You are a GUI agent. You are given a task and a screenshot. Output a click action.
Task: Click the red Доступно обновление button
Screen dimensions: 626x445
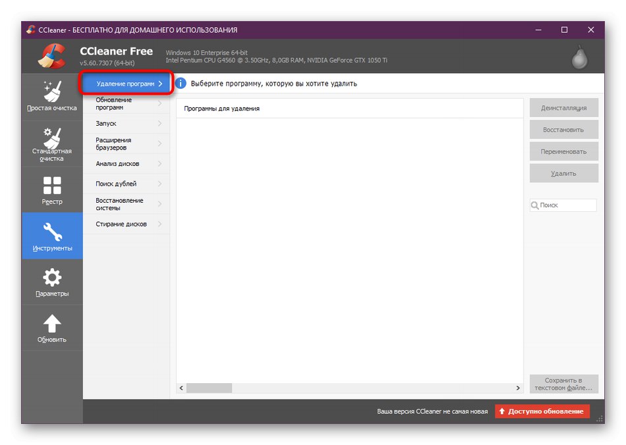(x=542, y=411)
